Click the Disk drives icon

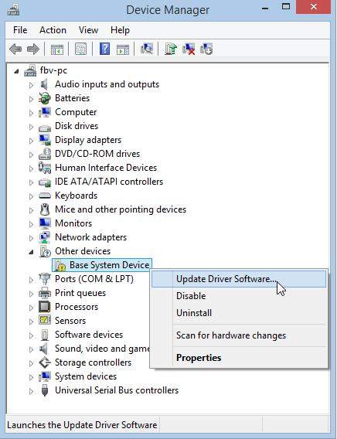[x=45, y=128]
